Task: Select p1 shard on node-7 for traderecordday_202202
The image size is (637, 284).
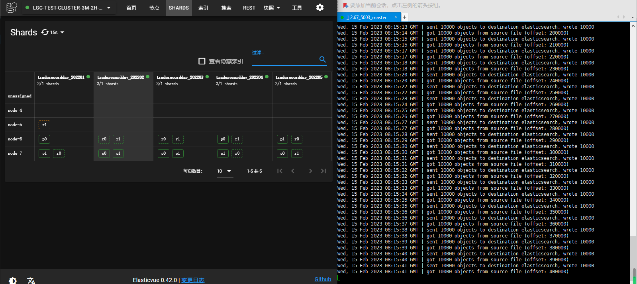Action: pyautogui.click(x=118, y=154)
